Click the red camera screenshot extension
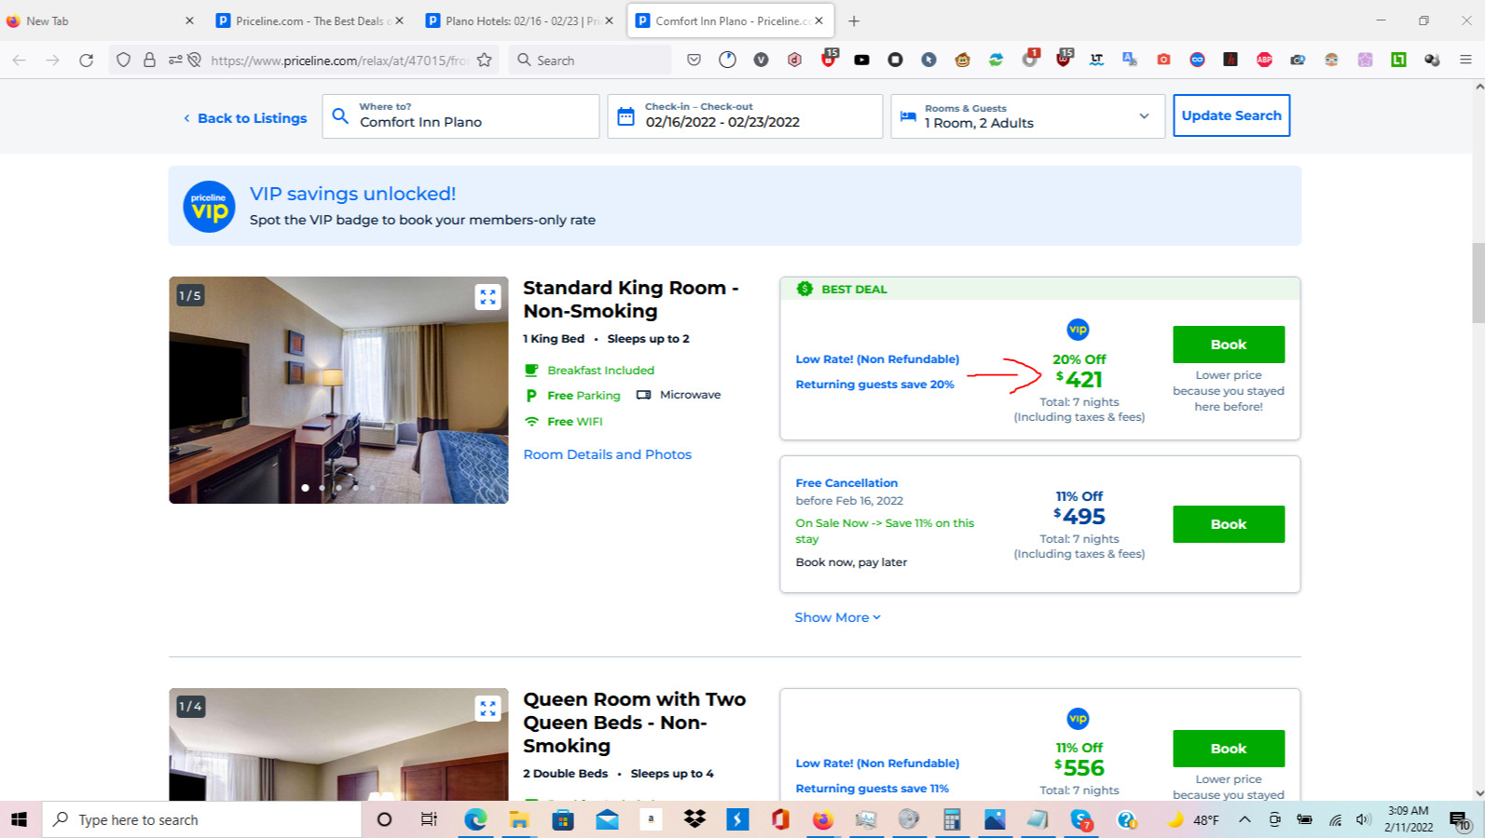 (1163, 60)
